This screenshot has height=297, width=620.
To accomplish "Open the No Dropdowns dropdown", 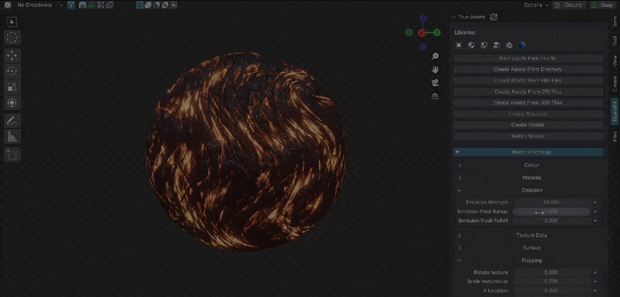I will point(39,5).
